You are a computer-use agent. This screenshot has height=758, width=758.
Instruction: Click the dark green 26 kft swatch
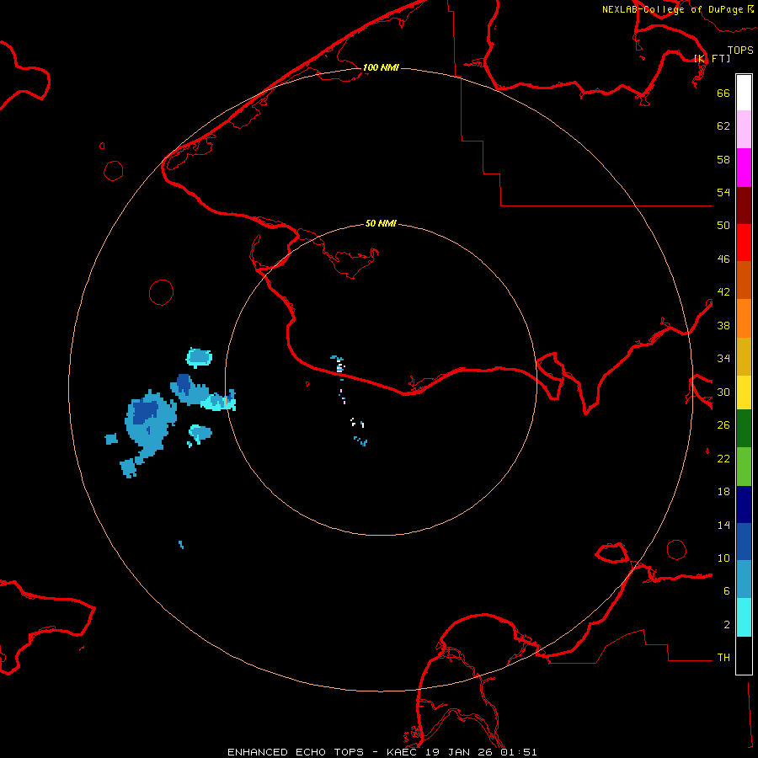pyautogui.click(x=744, y=429)
